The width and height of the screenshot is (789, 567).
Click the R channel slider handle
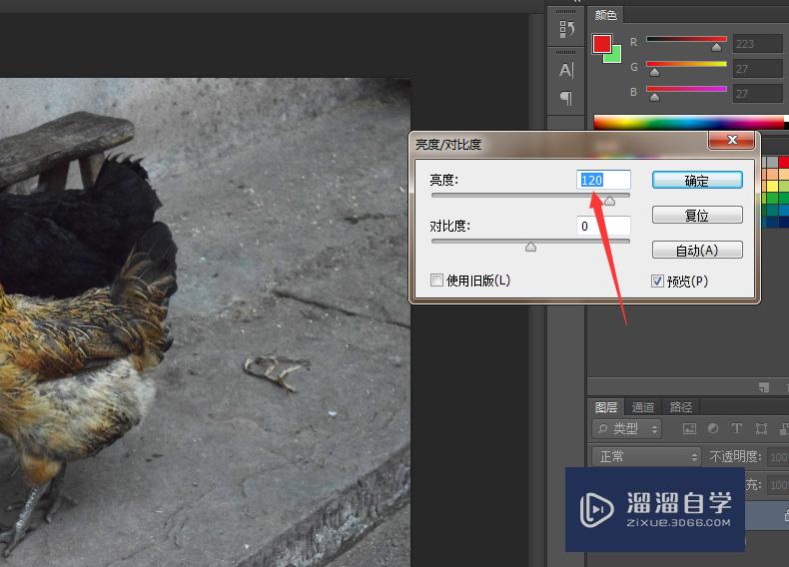[x=716, y=48]
